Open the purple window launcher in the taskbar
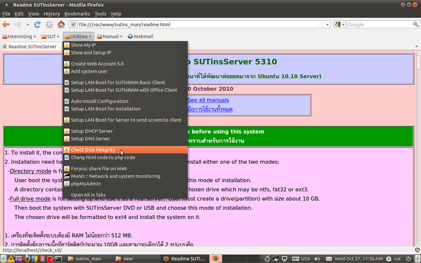The height and width of the screenshot is (263, 421). tap(19, 259)
